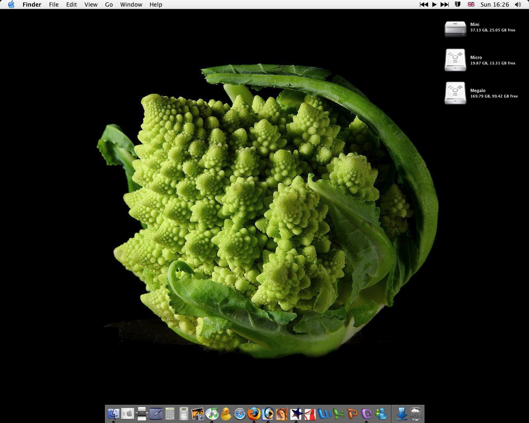Open the View menu

pos(91,5)
